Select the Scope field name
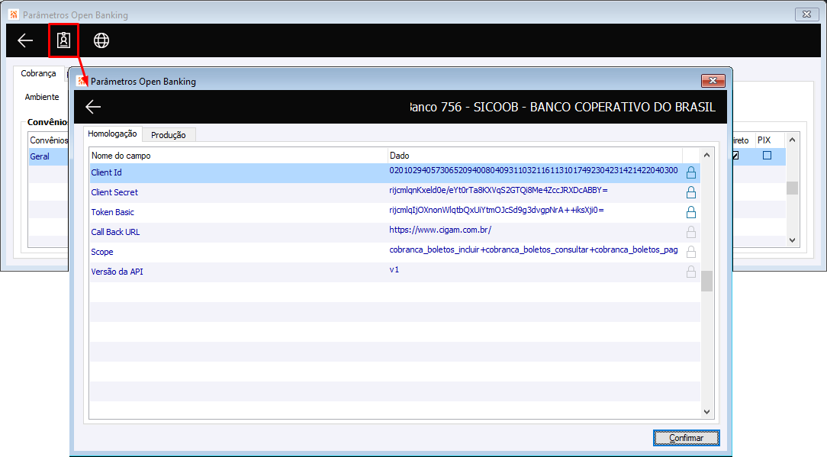This screenshot has height=457, width=827. point(101,253)
